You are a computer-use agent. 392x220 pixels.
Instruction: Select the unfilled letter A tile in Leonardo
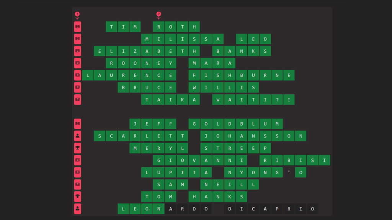tap(171, 209)
